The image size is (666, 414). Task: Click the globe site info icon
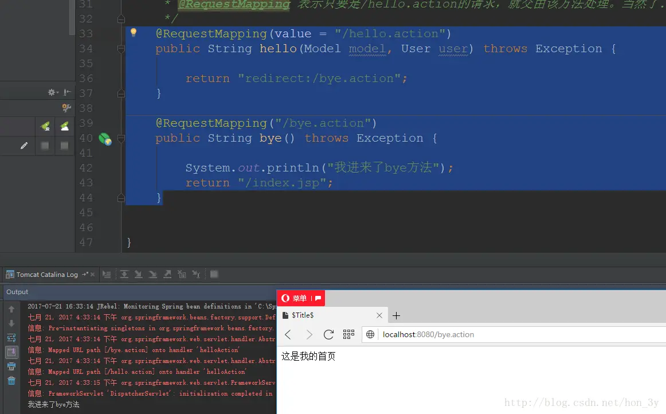click(370, 334)
